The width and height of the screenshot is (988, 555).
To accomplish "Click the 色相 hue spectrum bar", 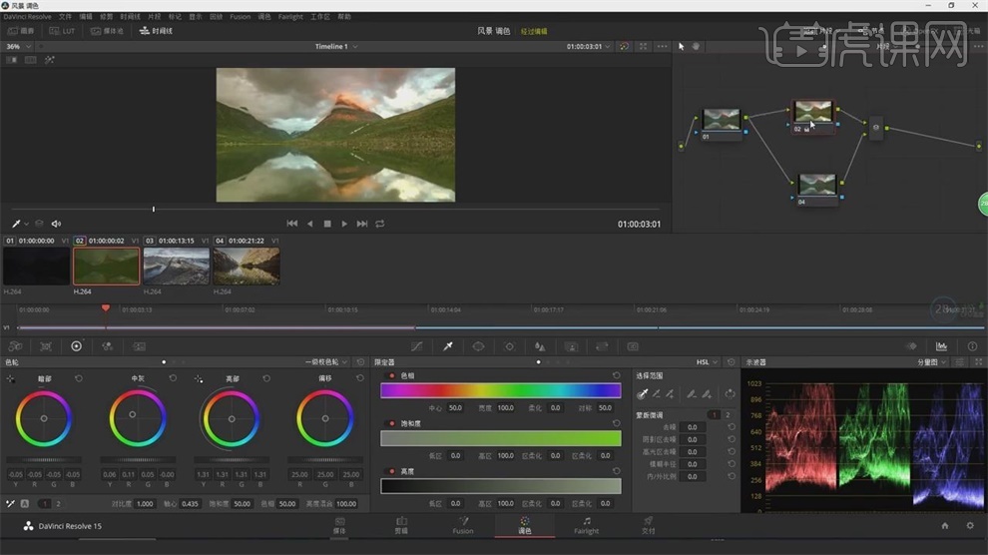I will coord(500,391).
